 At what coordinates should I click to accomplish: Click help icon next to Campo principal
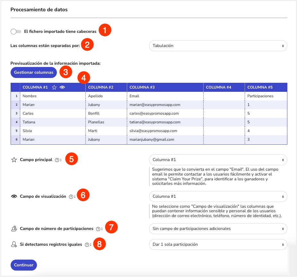click(x=57, y=160)
